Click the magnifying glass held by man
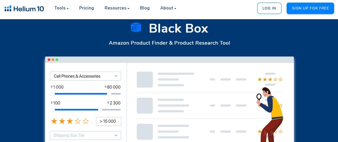 click(x=259, y=97)
